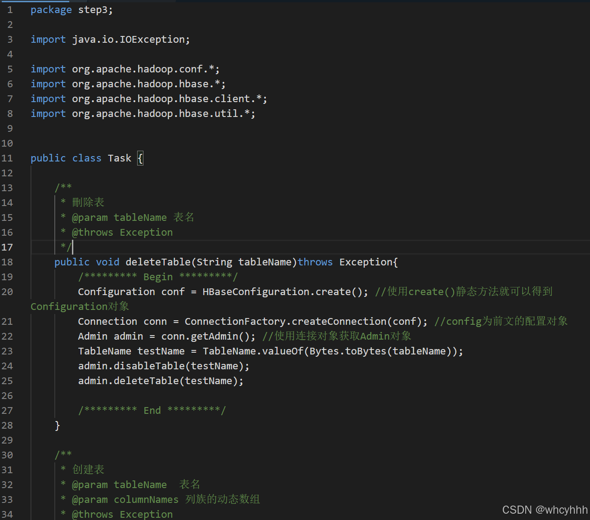Click "@param columnNames 列族的动态数组" on line 33
The height and width of the screenshot is (520, 590).
coord(166,499)
